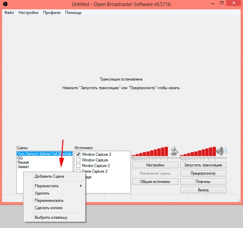243x228 pixels.
Task: Enable the Window Capture source checkbox
Action: (x=79, y=160)
